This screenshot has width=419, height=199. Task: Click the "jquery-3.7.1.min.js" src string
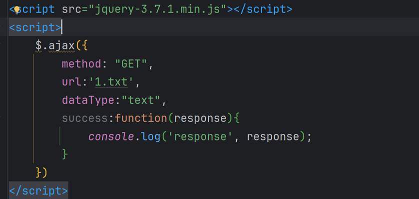158,9
